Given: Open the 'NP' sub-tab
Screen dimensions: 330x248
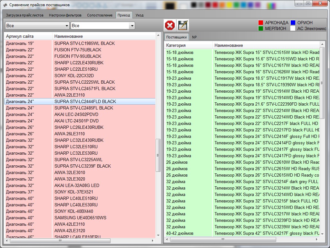Looking at the screenshot, I should click(194, 37).
